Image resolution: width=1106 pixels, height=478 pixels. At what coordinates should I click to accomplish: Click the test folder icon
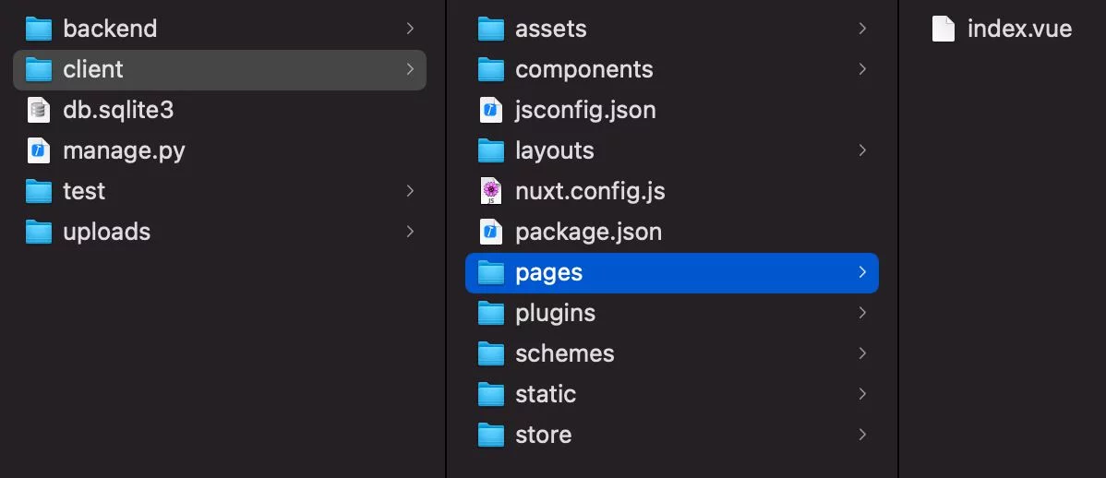click(x=39, y=192)
